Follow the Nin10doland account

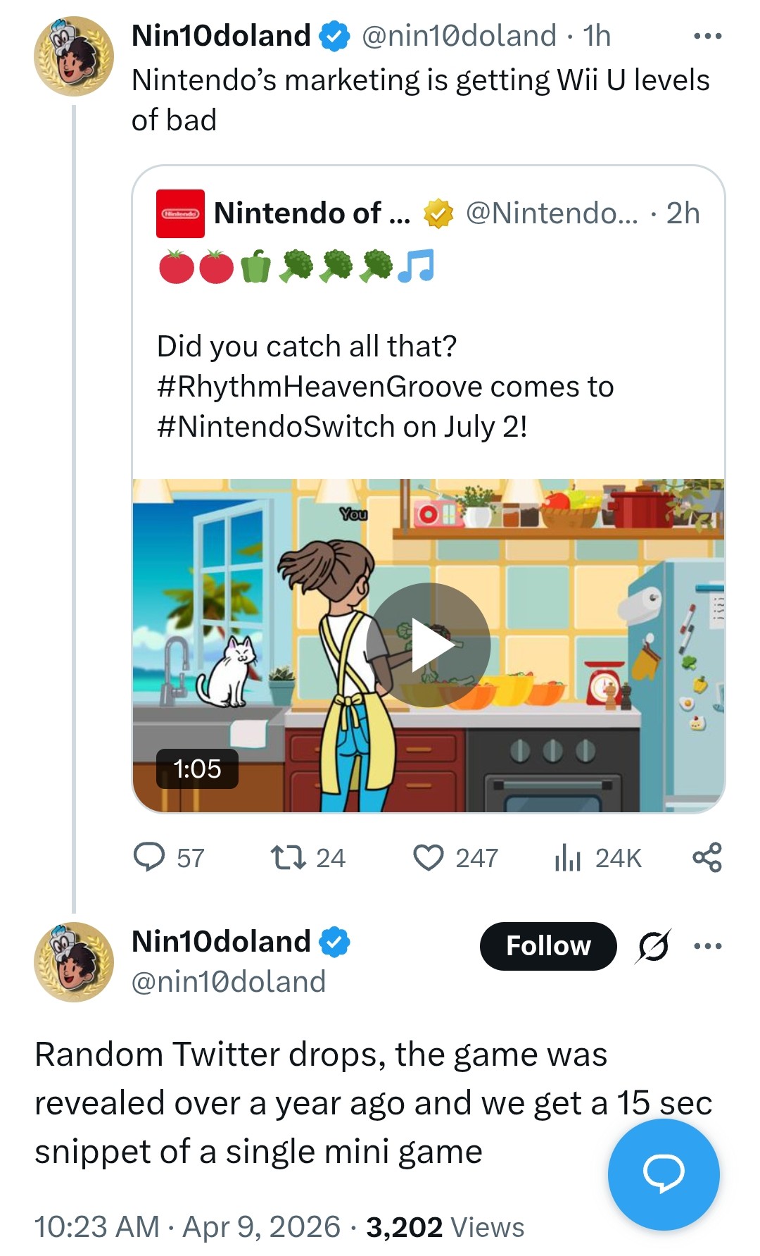pyautogui.click(x=548, y=945)
